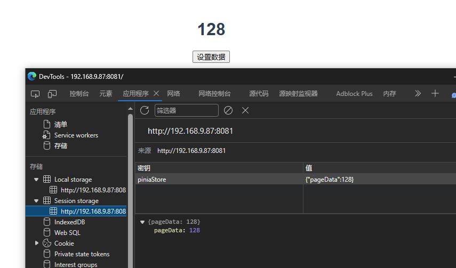Image resolution: width=456 pixels, height=268 pixels.
Task: Sort by the 值 column header
Action: tap(380, 168)
